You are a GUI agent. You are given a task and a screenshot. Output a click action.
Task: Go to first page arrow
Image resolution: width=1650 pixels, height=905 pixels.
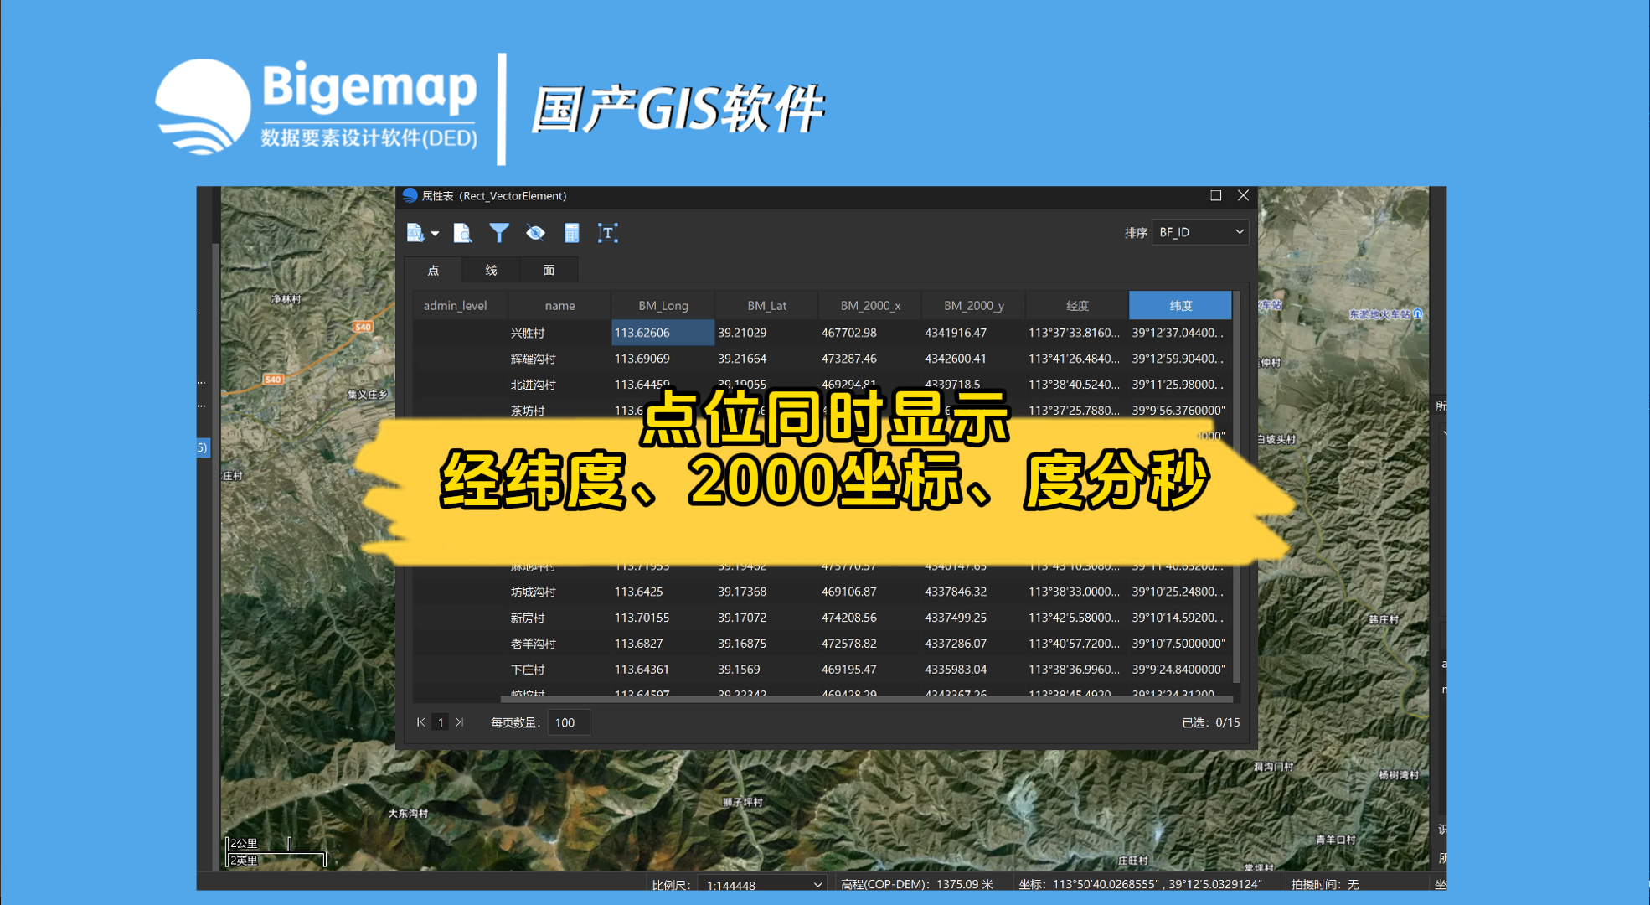point(421,722)
